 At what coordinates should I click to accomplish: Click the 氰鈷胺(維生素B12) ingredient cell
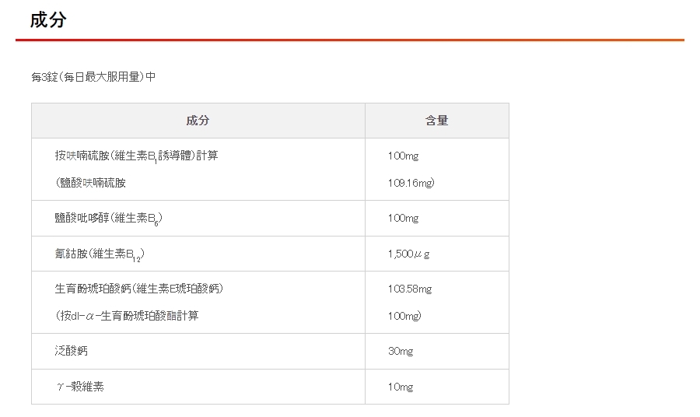coord(100,254)
